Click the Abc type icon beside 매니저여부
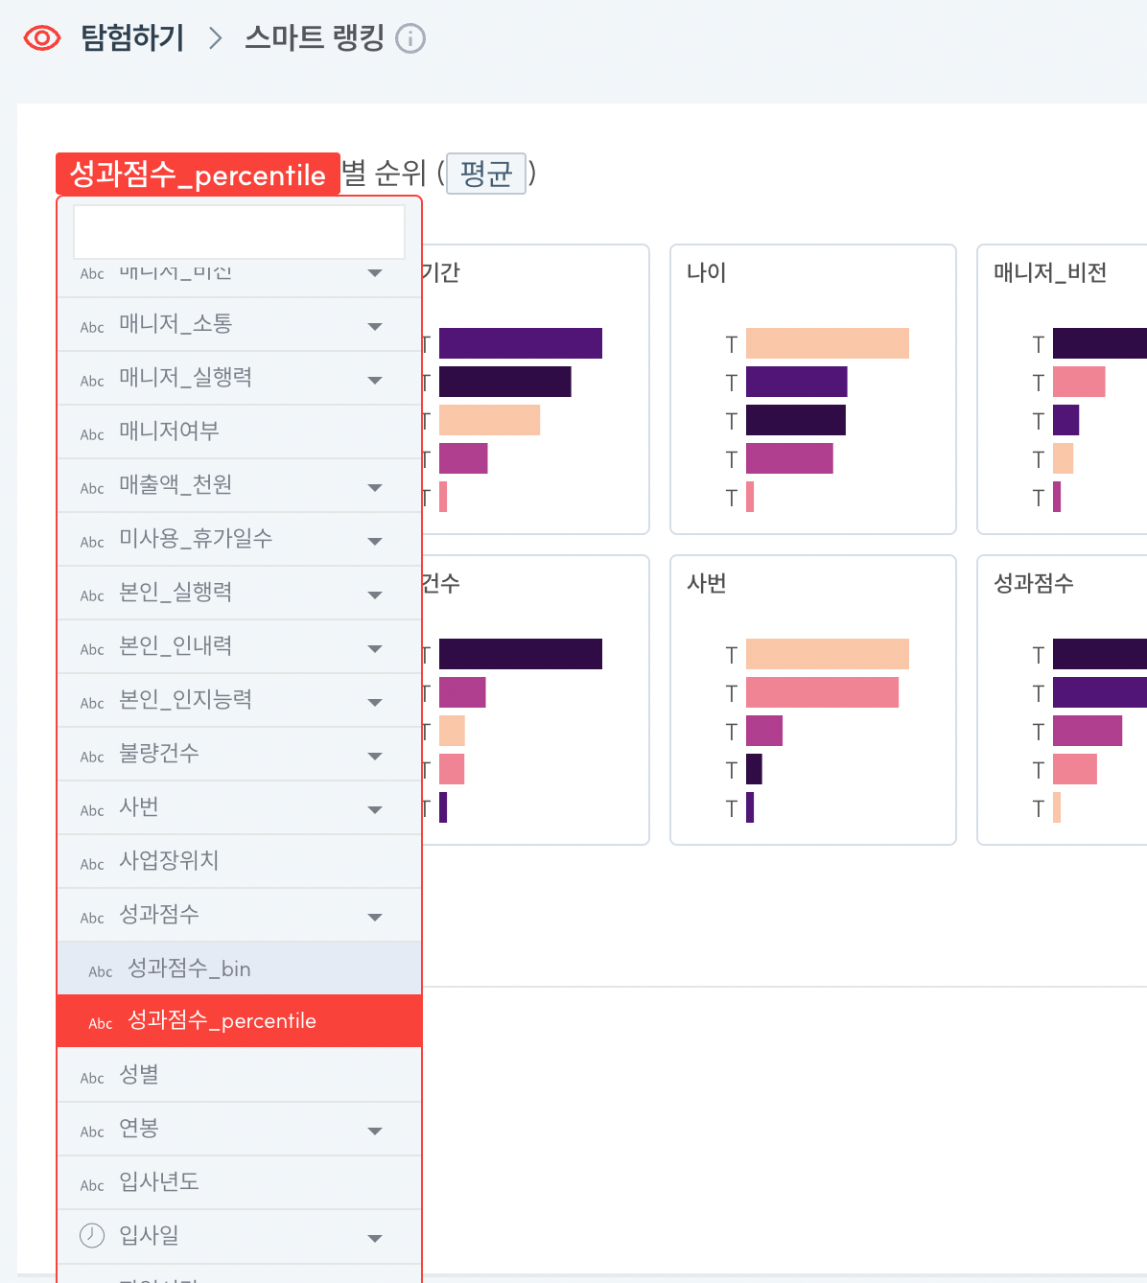The width and height of the screenshot is (1147, 1283). pyautogui.click(x=92, y=434)
